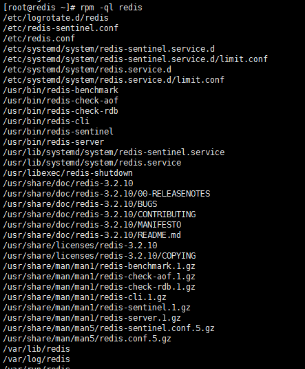Screen dimensions: 305x369
Task: Select the /etc/systemd/system/redis.service.d line
Action: 87,70
